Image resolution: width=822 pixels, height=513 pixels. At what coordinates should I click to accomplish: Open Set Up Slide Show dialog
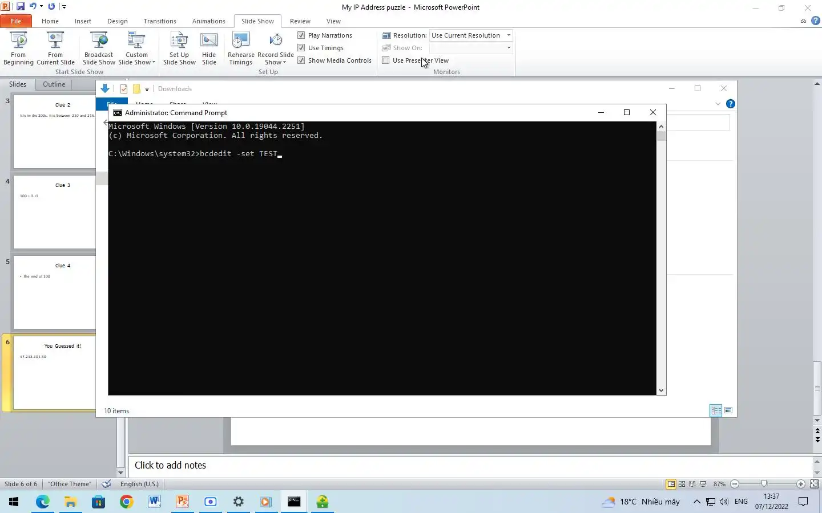(179, 49)
